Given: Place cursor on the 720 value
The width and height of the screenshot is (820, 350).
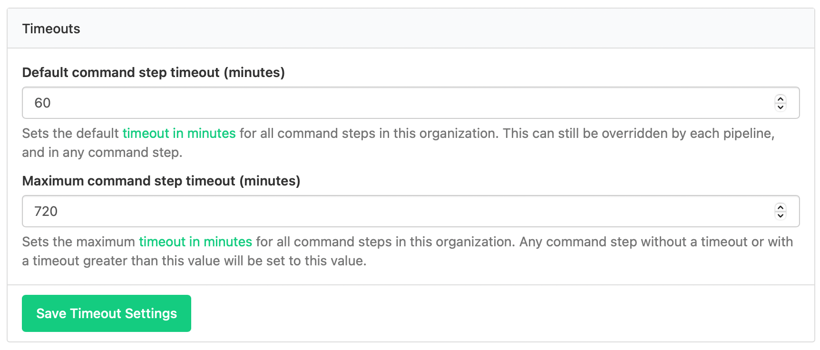Looking at the screenshot, I should tap(46, 211).
